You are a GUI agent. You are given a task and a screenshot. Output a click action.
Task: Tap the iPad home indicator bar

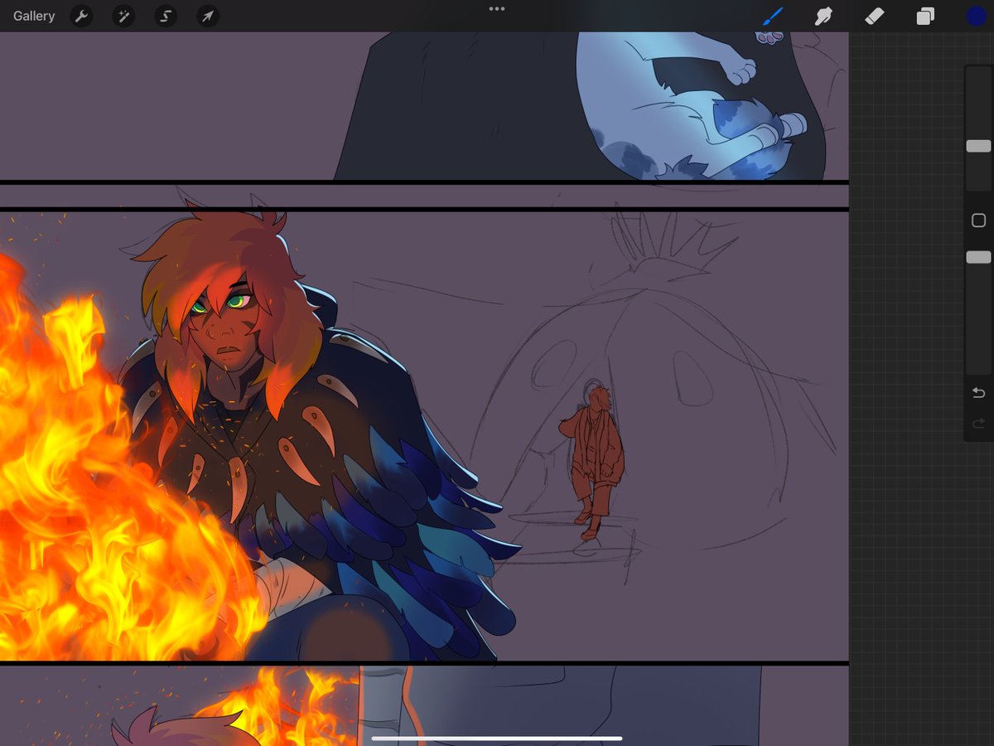point(497,738)
